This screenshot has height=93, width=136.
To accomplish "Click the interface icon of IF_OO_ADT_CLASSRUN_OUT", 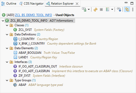I will point(15,67).
